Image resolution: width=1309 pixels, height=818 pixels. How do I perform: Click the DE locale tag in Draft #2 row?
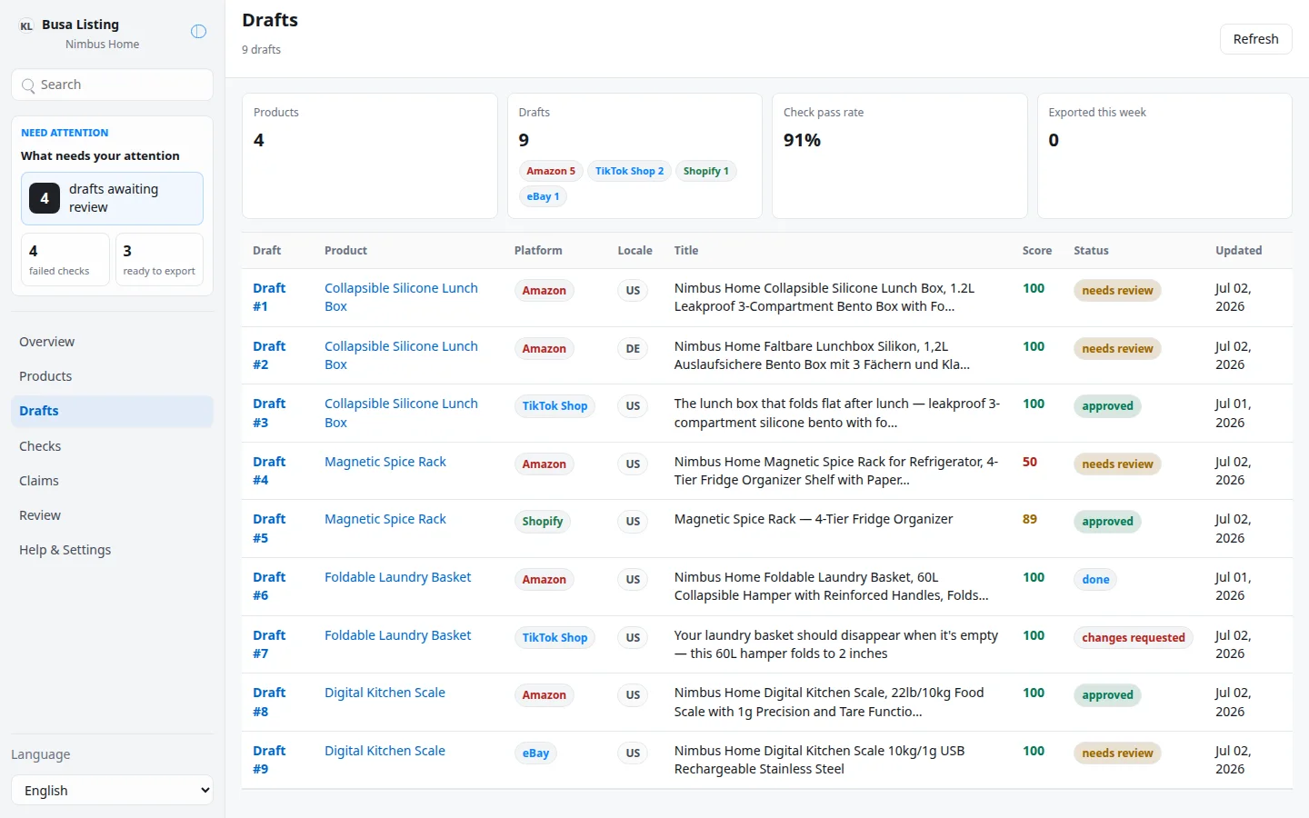tap(633, 349)
